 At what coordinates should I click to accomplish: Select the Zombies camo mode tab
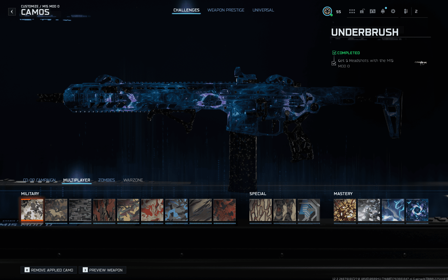[x=106, y=180]
